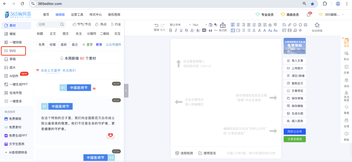This screenshot has height=162, width=352.
Task: Click the 自动排版 star icon
Action: point(317,25)
